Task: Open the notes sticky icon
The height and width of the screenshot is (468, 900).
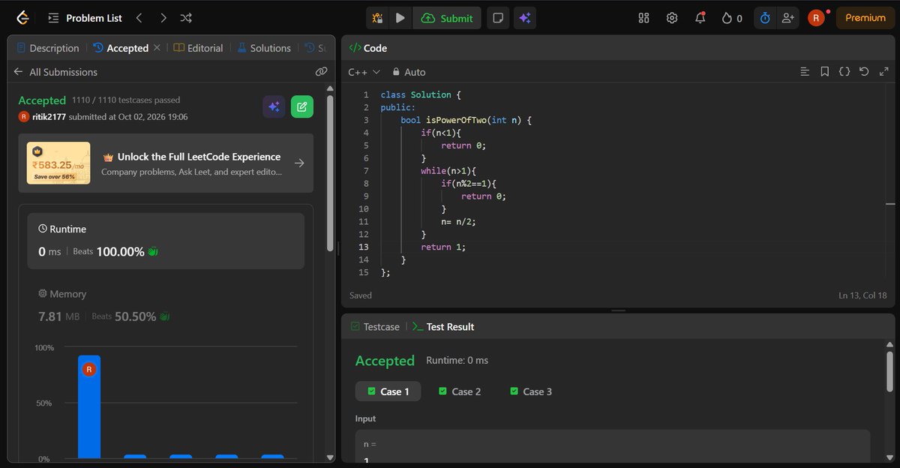Action: (496, 18)
